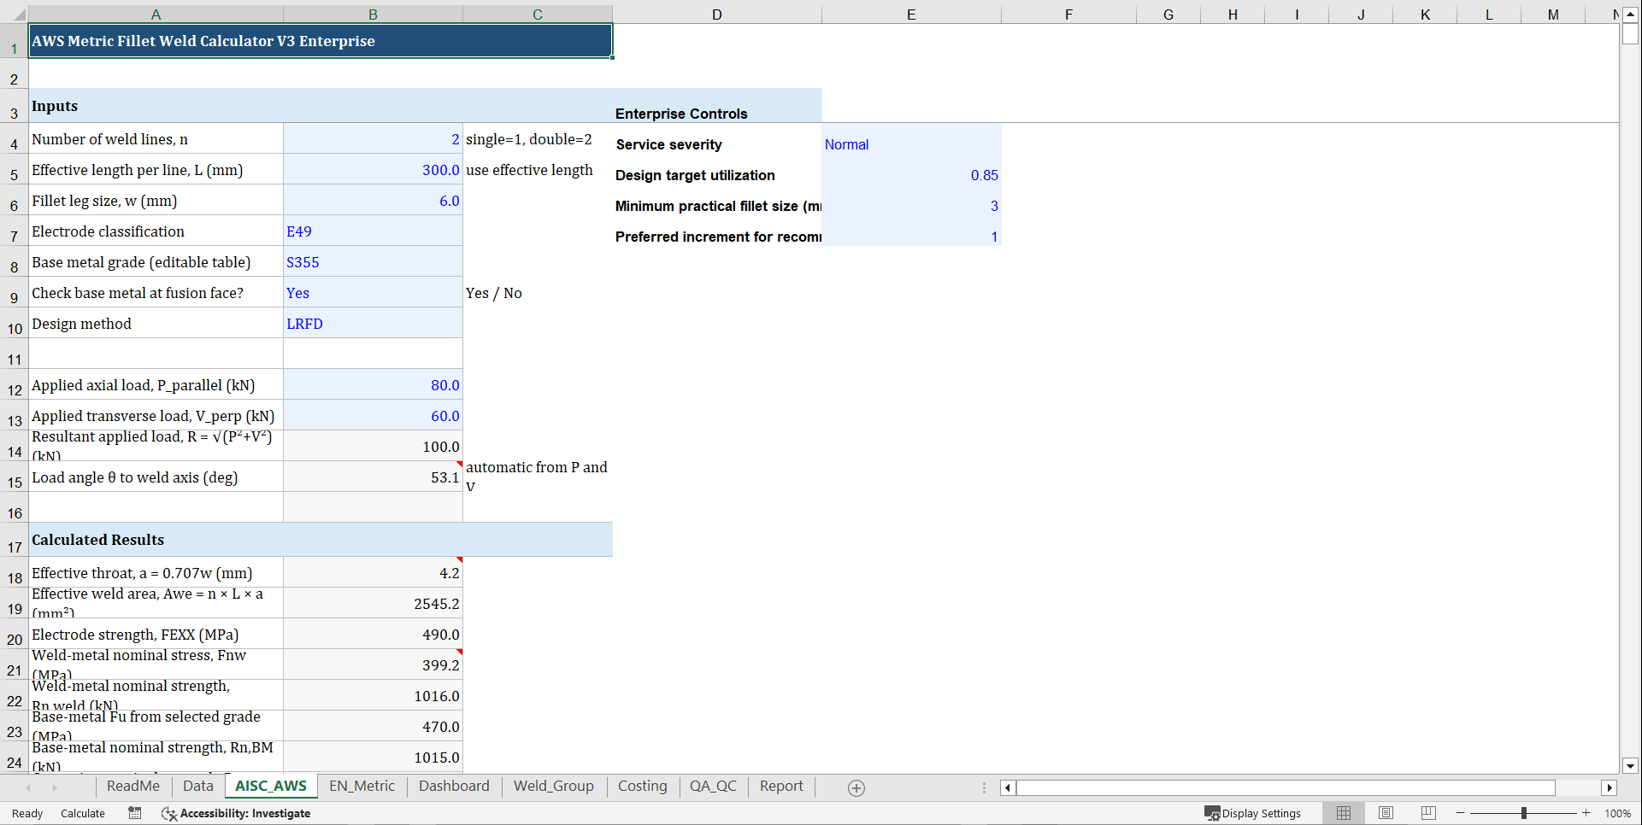The width and height of the screenshot is (1642, 825).
Task: Open the Weld_Group sheet tab
Action: (x=553, y=787)
